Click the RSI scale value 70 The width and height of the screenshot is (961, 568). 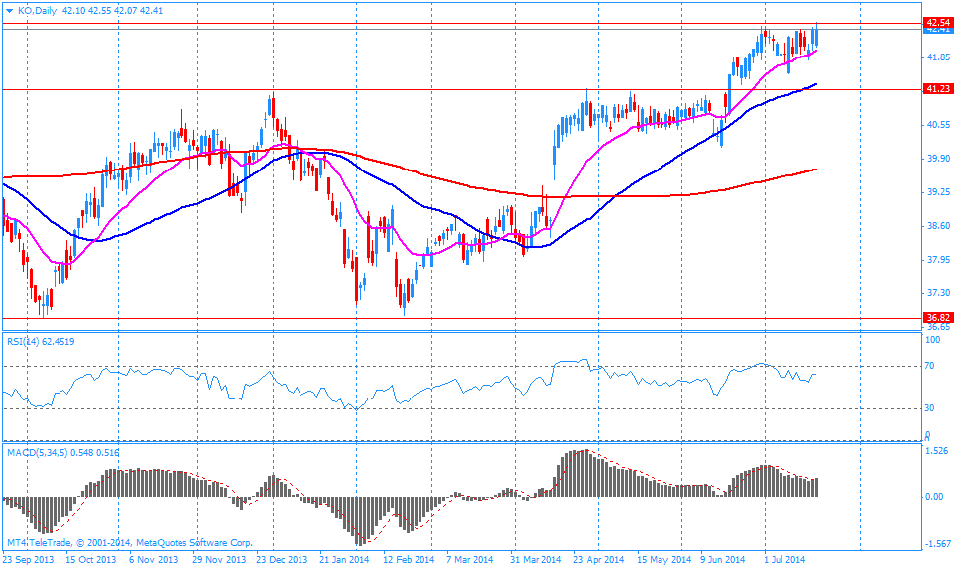(929, 365)
